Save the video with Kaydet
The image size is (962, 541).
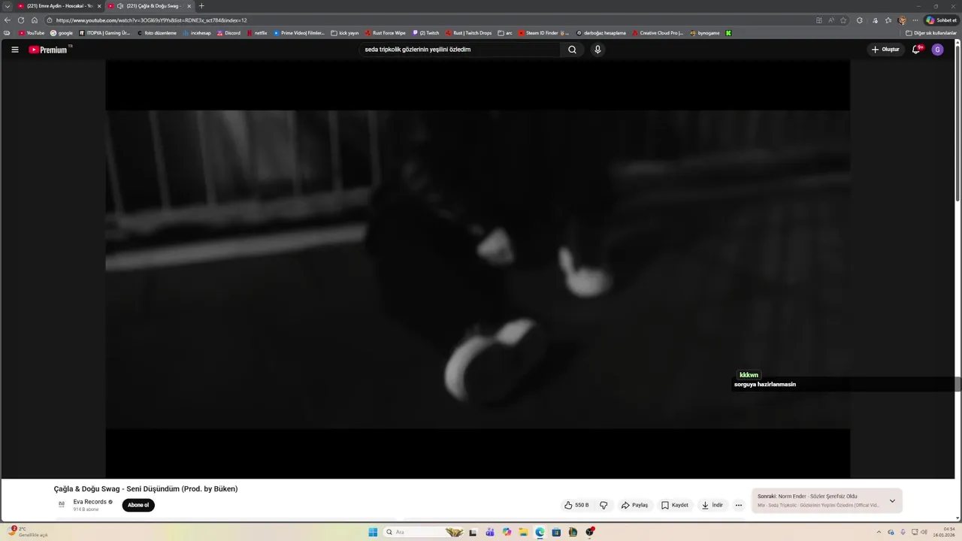pyautogui.click(x=675, y=505)
